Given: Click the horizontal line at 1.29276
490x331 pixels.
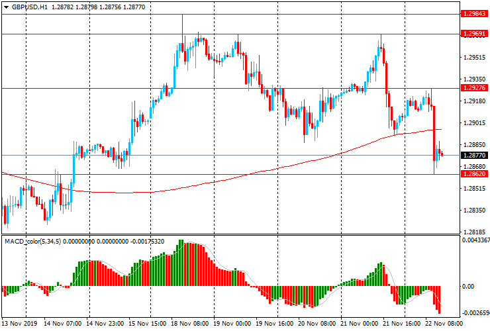Looking at the screenshot, I should pyautogui.click(x=230, y=89).
